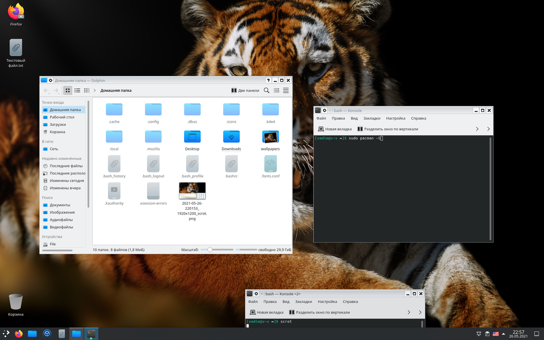The height and width of the screenshot is (340, 544).
Task: Open Сеть in the sidebar
Action: pyautogui.click(x=63, y=149)
